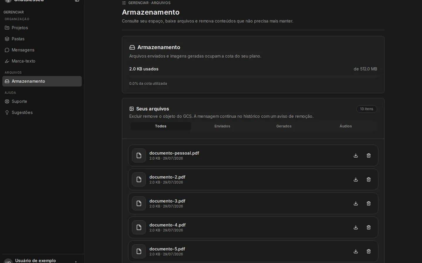The image size is (422, 263).
Task: Click breadcrumb sliders icon beside GERENCIAR
Action: tap(124, 3)
